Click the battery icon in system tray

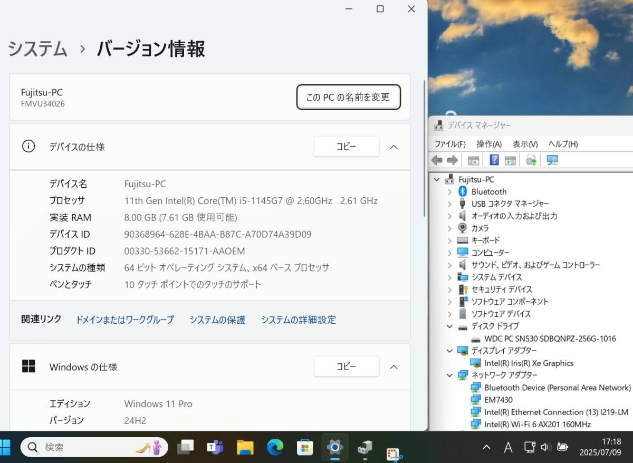[x=563, y=447]
